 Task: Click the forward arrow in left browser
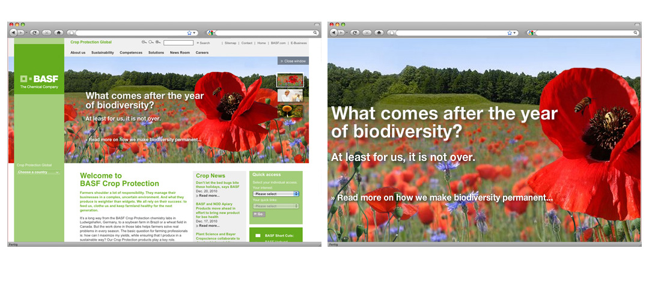point(20,32)
